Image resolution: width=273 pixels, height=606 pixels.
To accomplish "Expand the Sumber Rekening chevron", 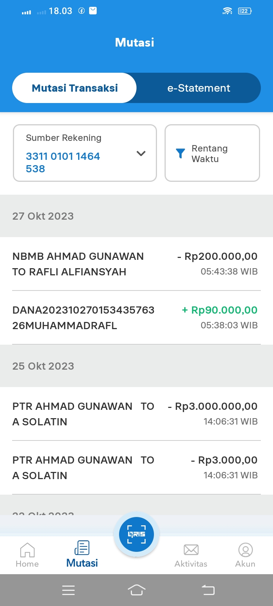I will coord(141,153).
